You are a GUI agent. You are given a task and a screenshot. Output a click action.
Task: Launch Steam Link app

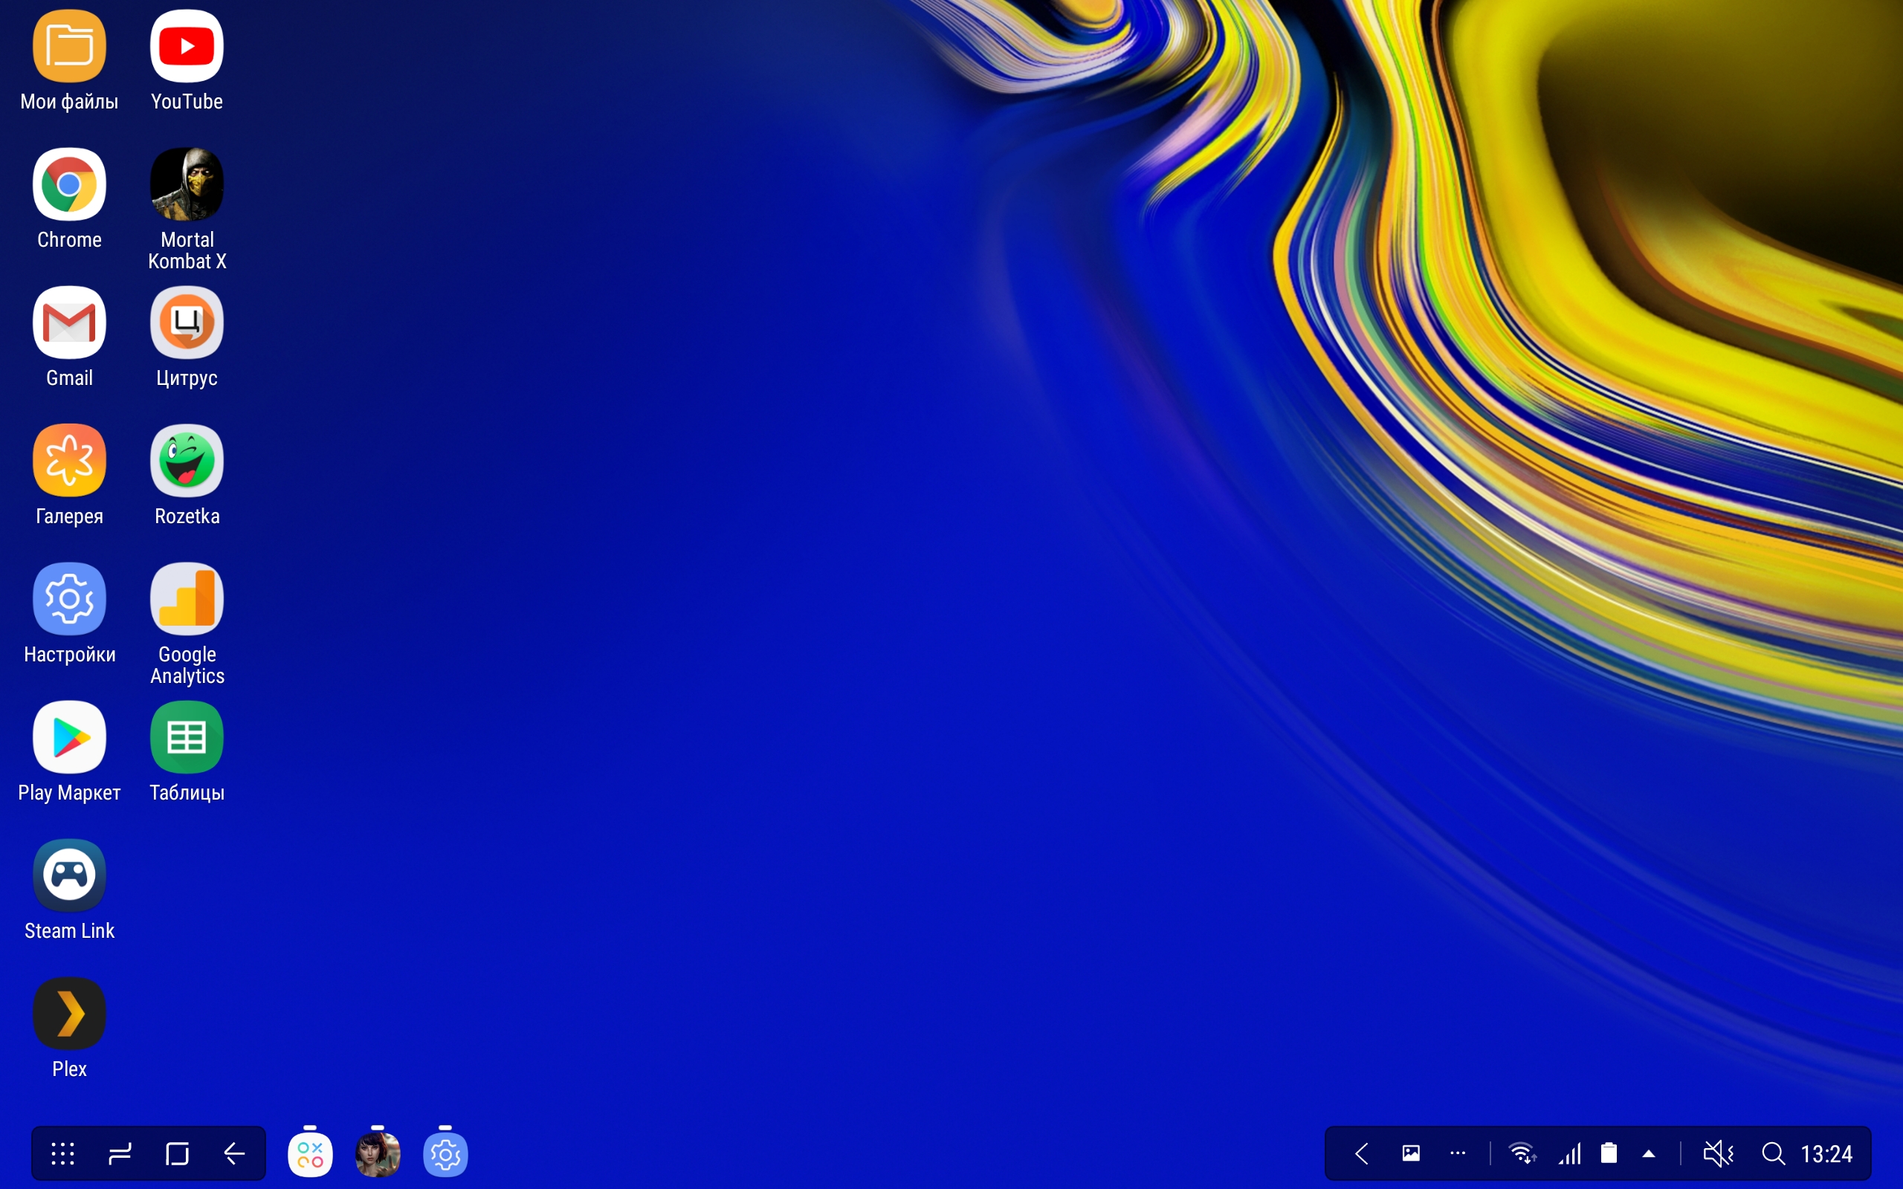(69, 875)
